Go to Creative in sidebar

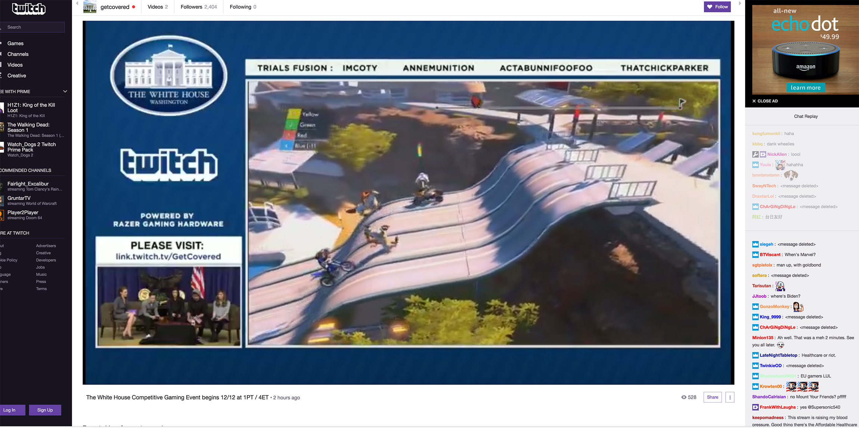[x=17, y=76]
